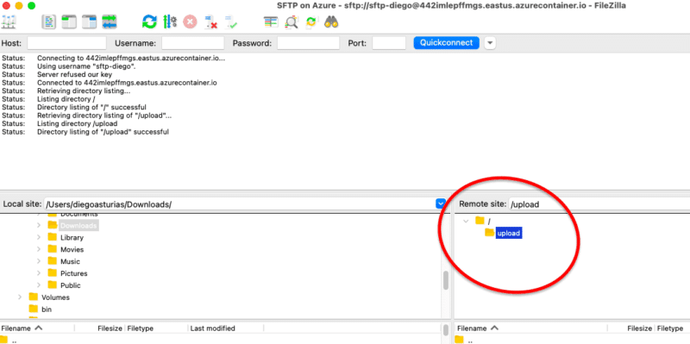
Task: Toggle the local directory tree view
Action: [69, 22]
